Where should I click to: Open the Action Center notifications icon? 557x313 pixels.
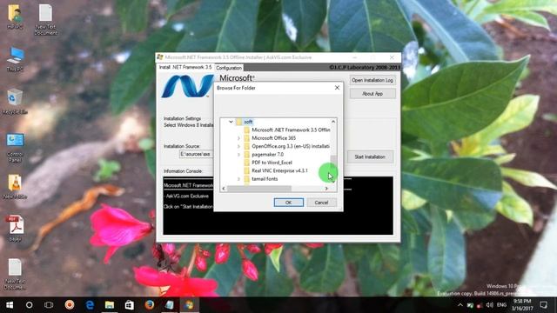click(x=543, y=305)
